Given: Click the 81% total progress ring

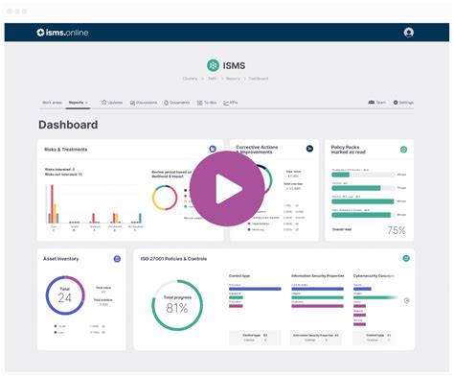Looking at the screenshot, I should pos(177,305).
